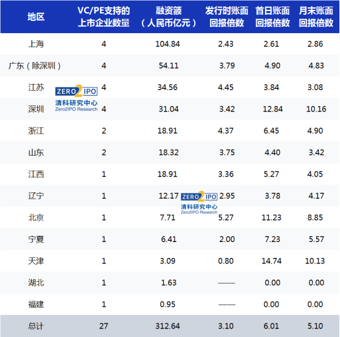Click the 福建 region cell
Screen dimensions: 340x337
pos(36,305)
